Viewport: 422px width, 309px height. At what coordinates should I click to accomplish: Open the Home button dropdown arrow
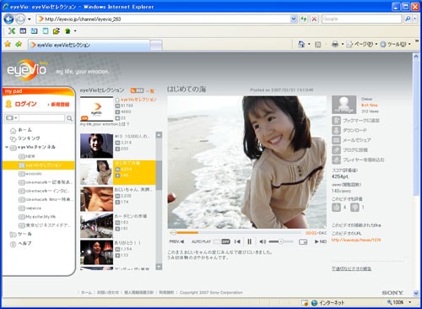(x=309, y=44)
